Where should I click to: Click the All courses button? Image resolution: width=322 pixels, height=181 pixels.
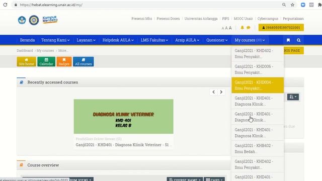[x=83, y=61]
